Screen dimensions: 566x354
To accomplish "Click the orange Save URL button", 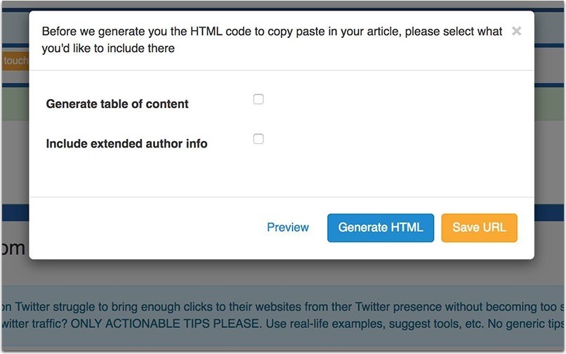I will tap(479, 228).
